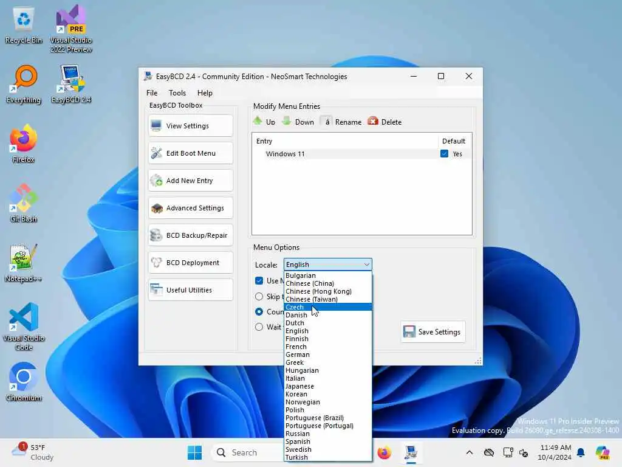Open Advanced Settings panel

point(190,208)
